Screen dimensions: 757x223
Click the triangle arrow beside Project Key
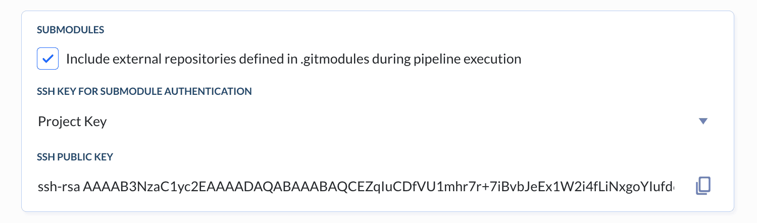coord(702,121)
